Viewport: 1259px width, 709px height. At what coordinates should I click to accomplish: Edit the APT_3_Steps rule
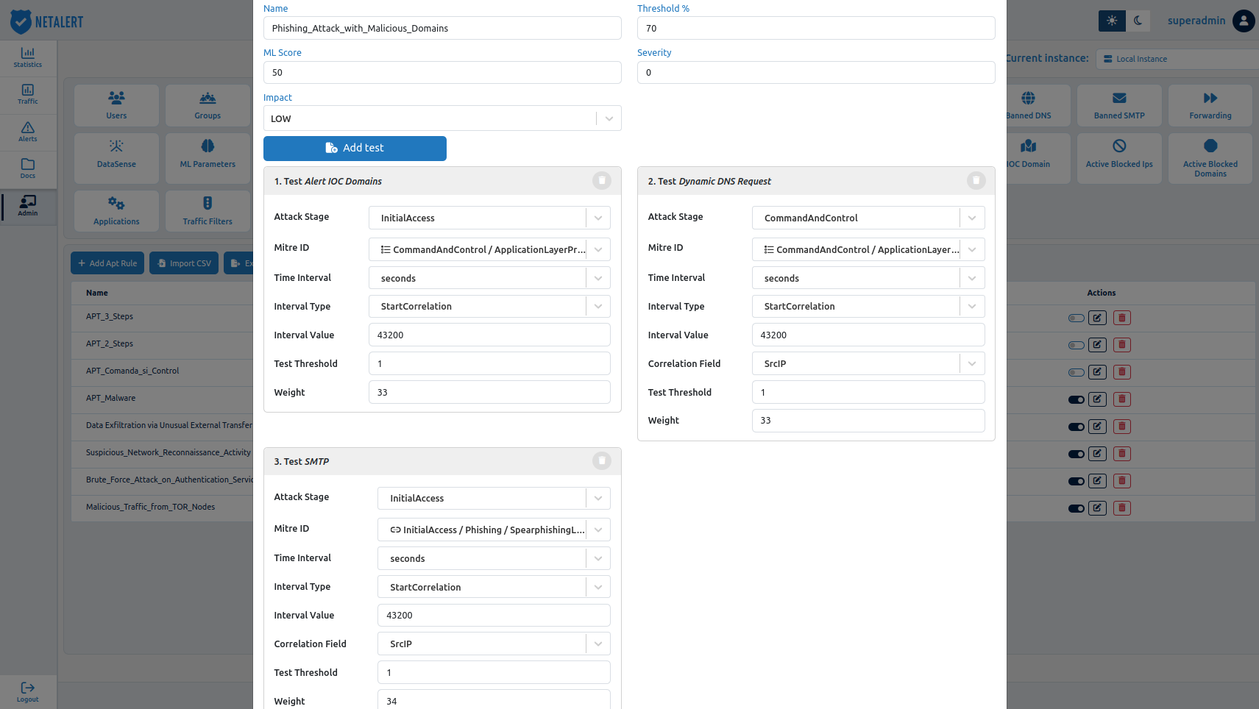click(1097, 318)
